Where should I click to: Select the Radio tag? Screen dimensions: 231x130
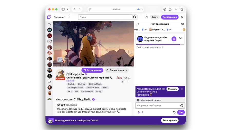(105, 88)
